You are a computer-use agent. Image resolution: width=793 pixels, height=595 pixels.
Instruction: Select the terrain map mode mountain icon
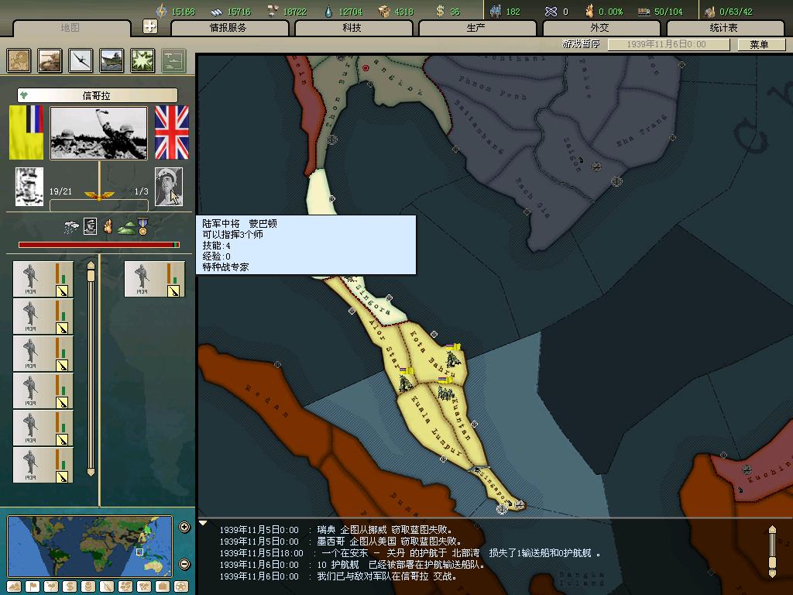pyautogui.click(x=14, y=586)
